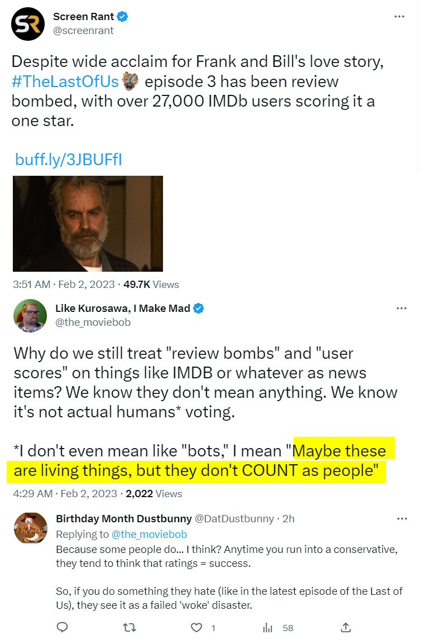The height and width of the screenshot is (640, 422).
Task: Retweet Dustbunny's reply
Action: click(130, 627)
